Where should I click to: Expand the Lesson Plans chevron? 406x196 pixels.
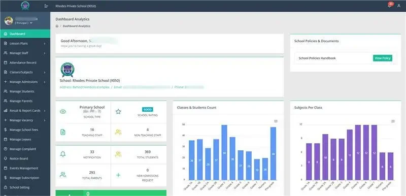pos(45,44)
